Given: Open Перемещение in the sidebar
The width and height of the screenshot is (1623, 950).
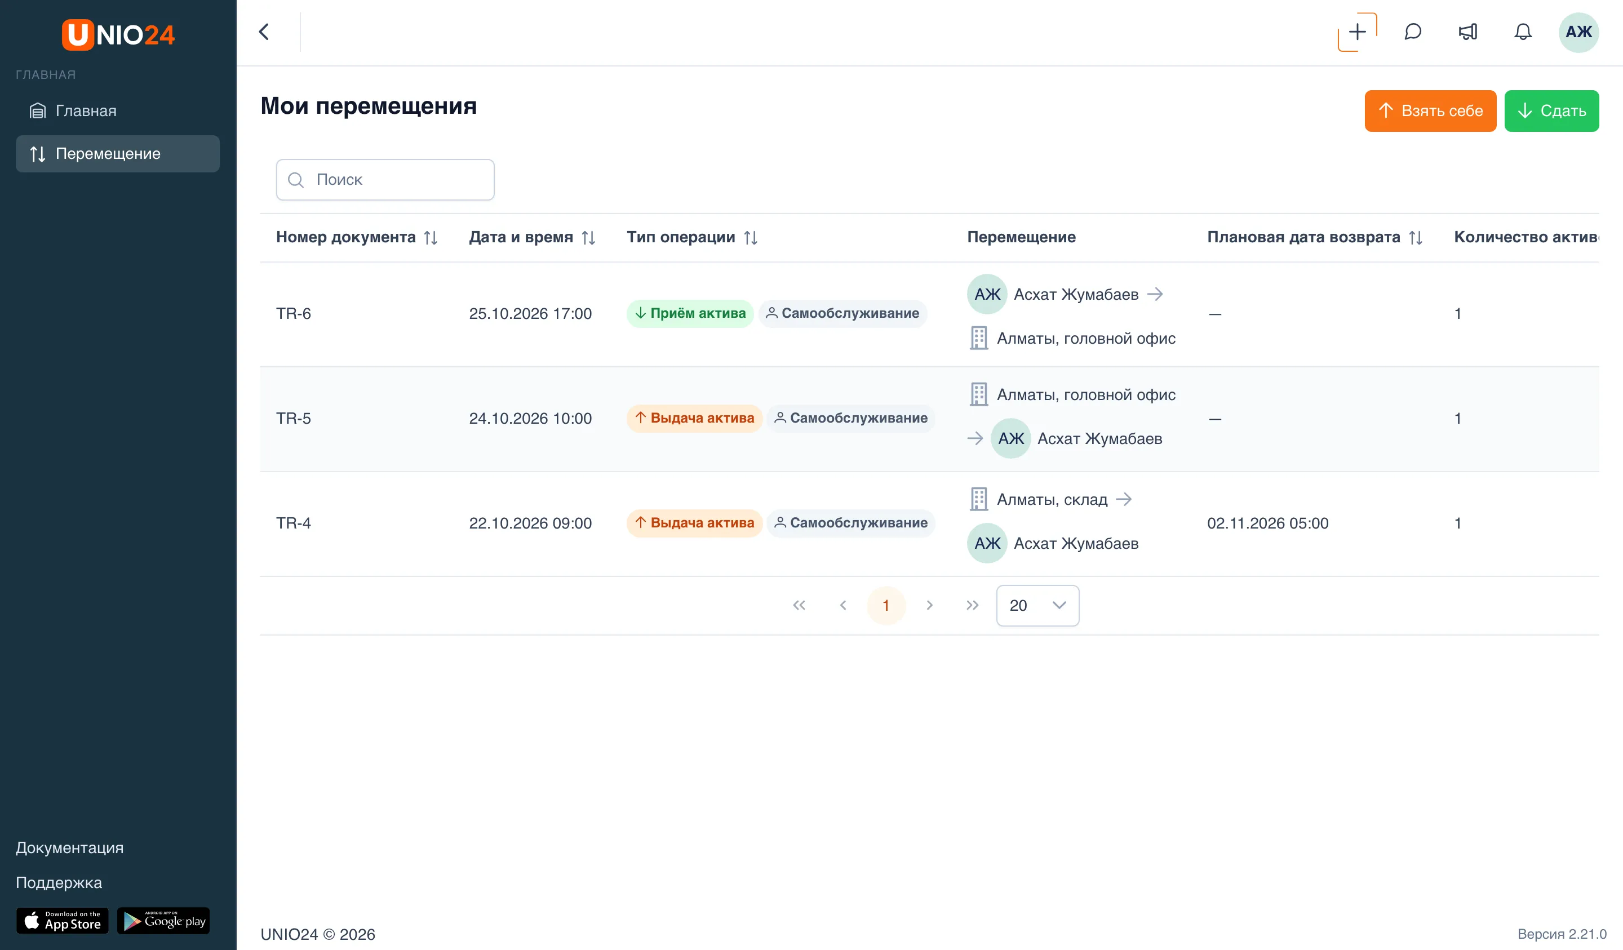Looking at the screenshot, I should (118, 154).
